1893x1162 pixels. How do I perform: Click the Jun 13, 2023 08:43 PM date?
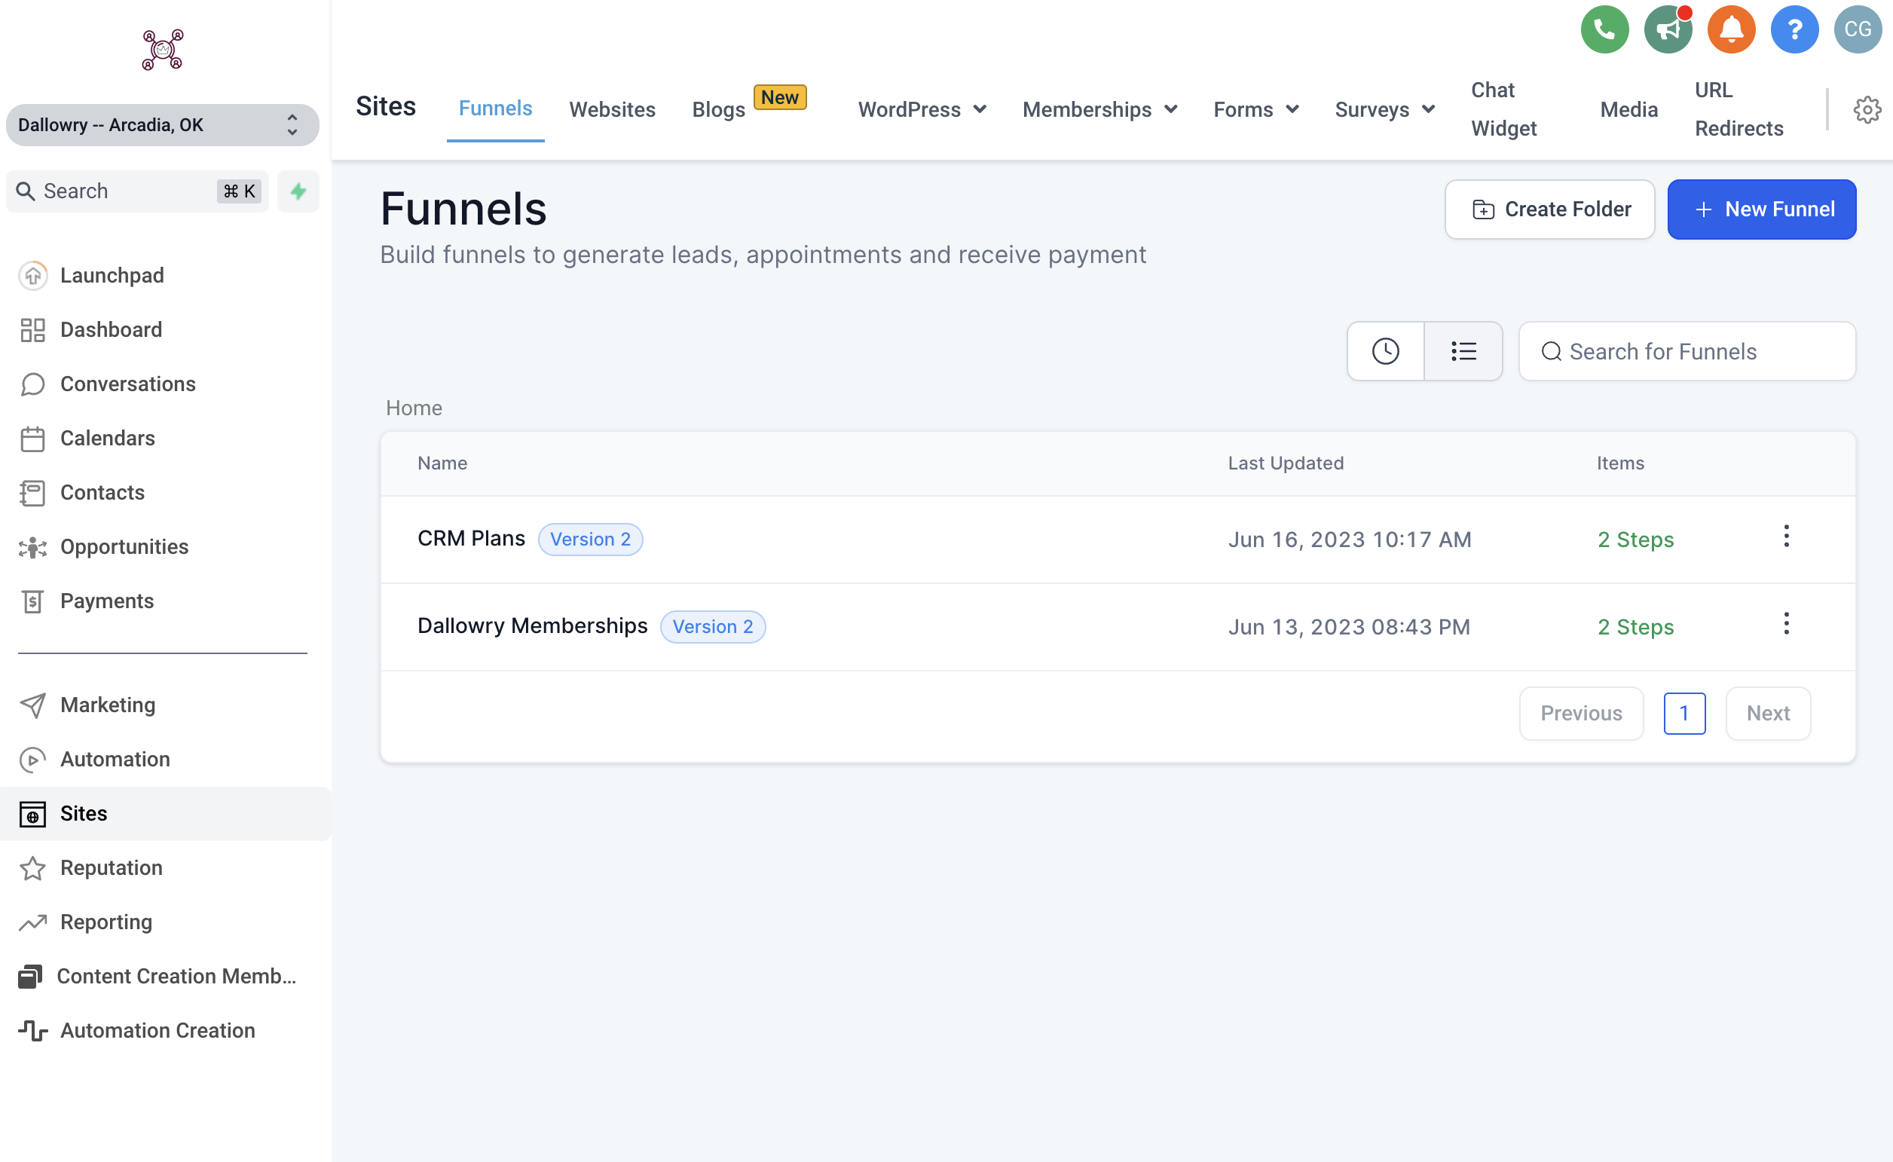pos(1348,628)
